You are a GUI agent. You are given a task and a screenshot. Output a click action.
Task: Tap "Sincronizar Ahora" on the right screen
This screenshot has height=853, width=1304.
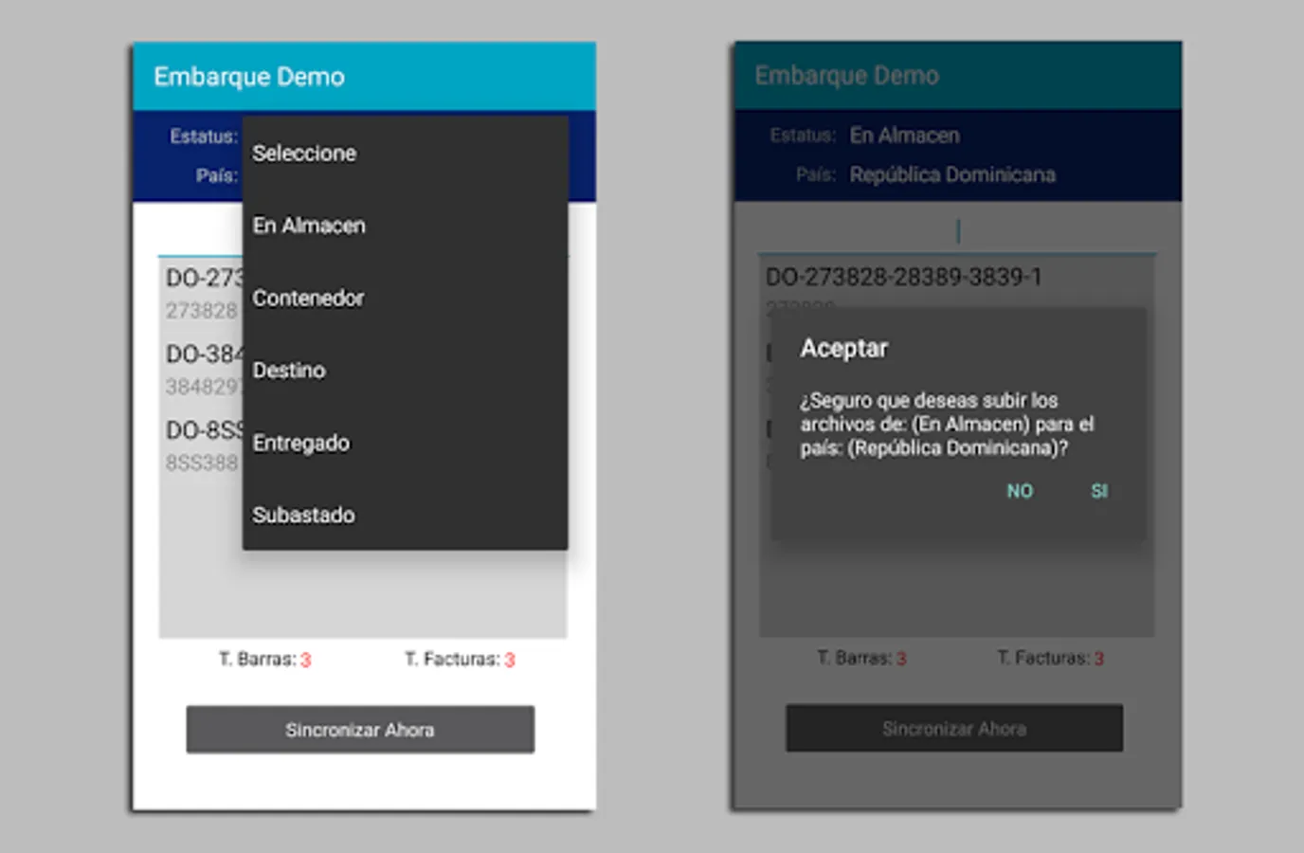click(953, 729)
